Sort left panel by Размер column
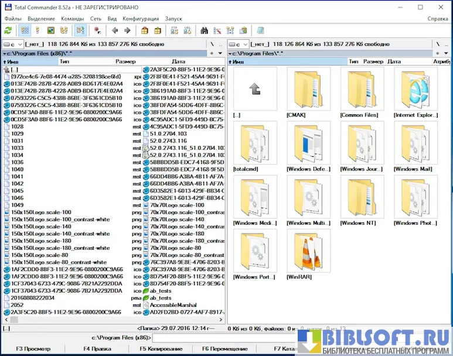This screenshot has width=453, height=356. [x=125, y=61]
